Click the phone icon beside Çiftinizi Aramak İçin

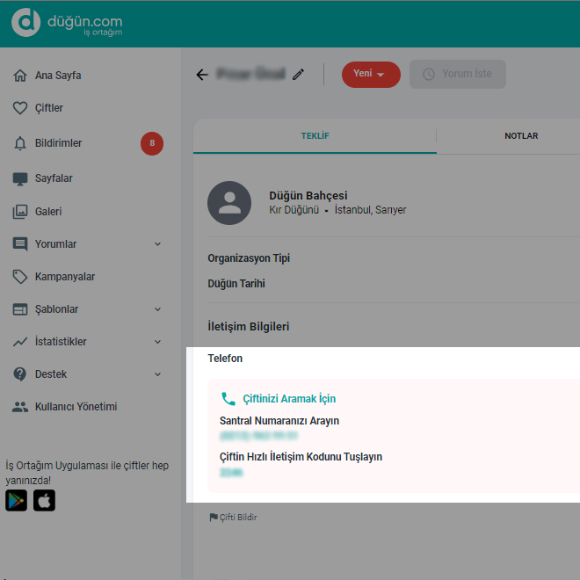pos(228,398)
